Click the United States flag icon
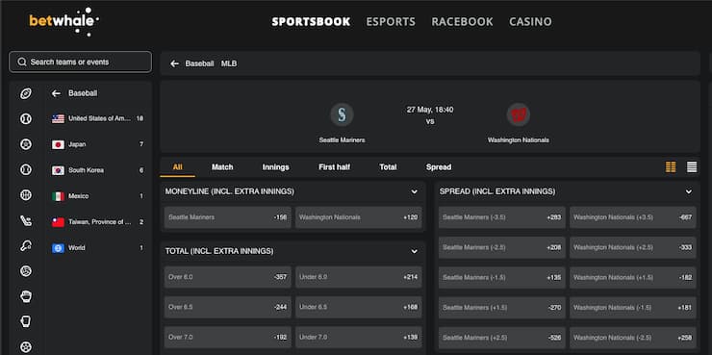The height and width of the screenshot is (355, 712). [58, 119]
